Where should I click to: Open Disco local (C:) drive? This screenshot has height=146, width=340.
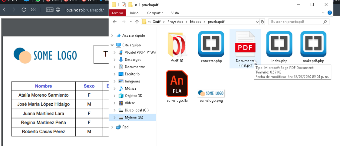coord(136,110)
